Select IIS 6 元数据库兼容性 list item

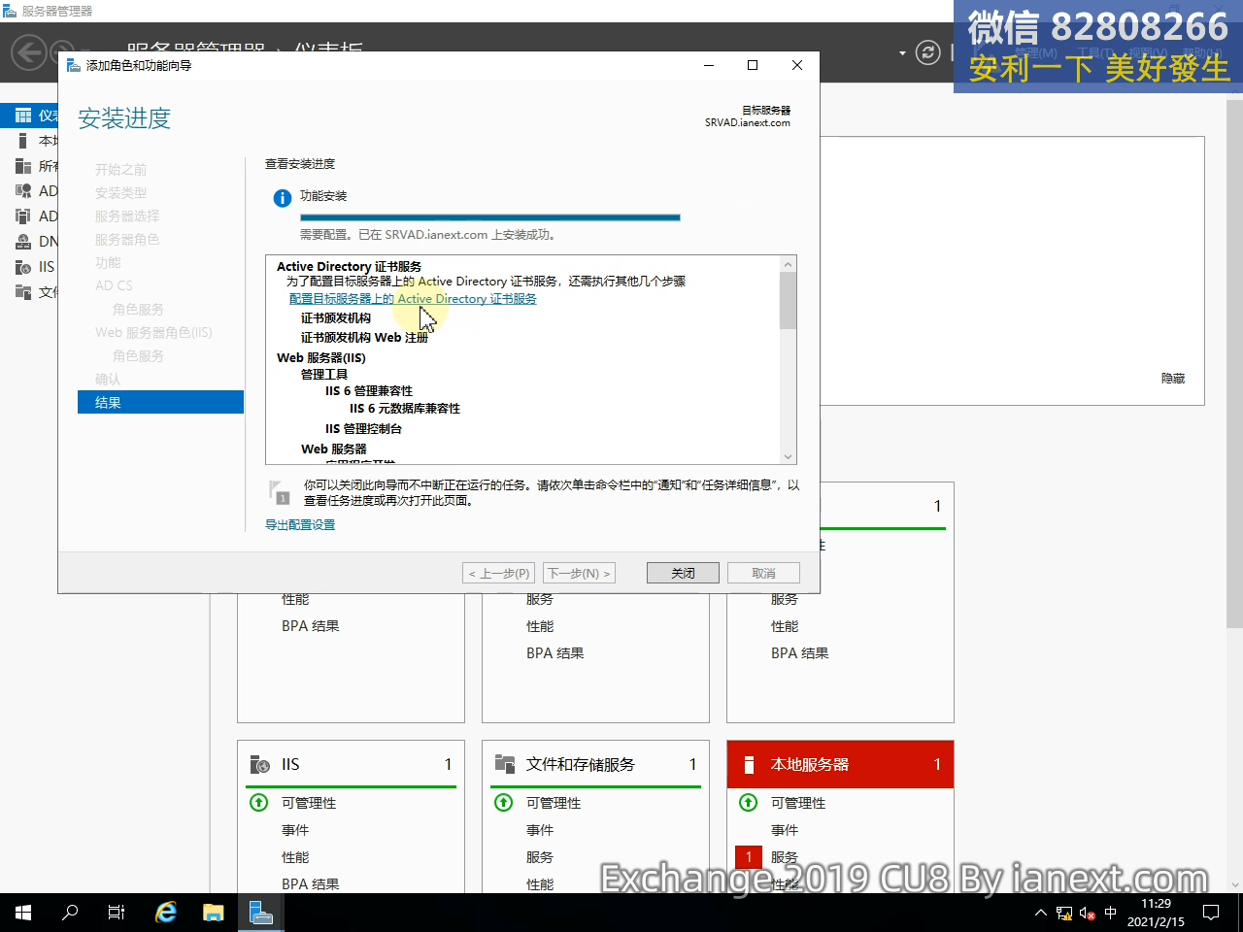[405, 408]
